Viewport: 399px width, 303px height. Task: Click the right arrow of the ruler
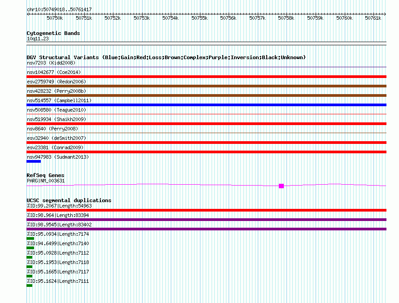[385, 14]
